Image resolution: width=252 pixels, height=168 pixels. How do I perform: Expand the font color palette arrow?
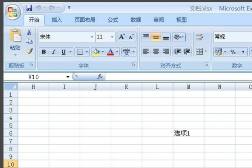(x=117, y=52)
